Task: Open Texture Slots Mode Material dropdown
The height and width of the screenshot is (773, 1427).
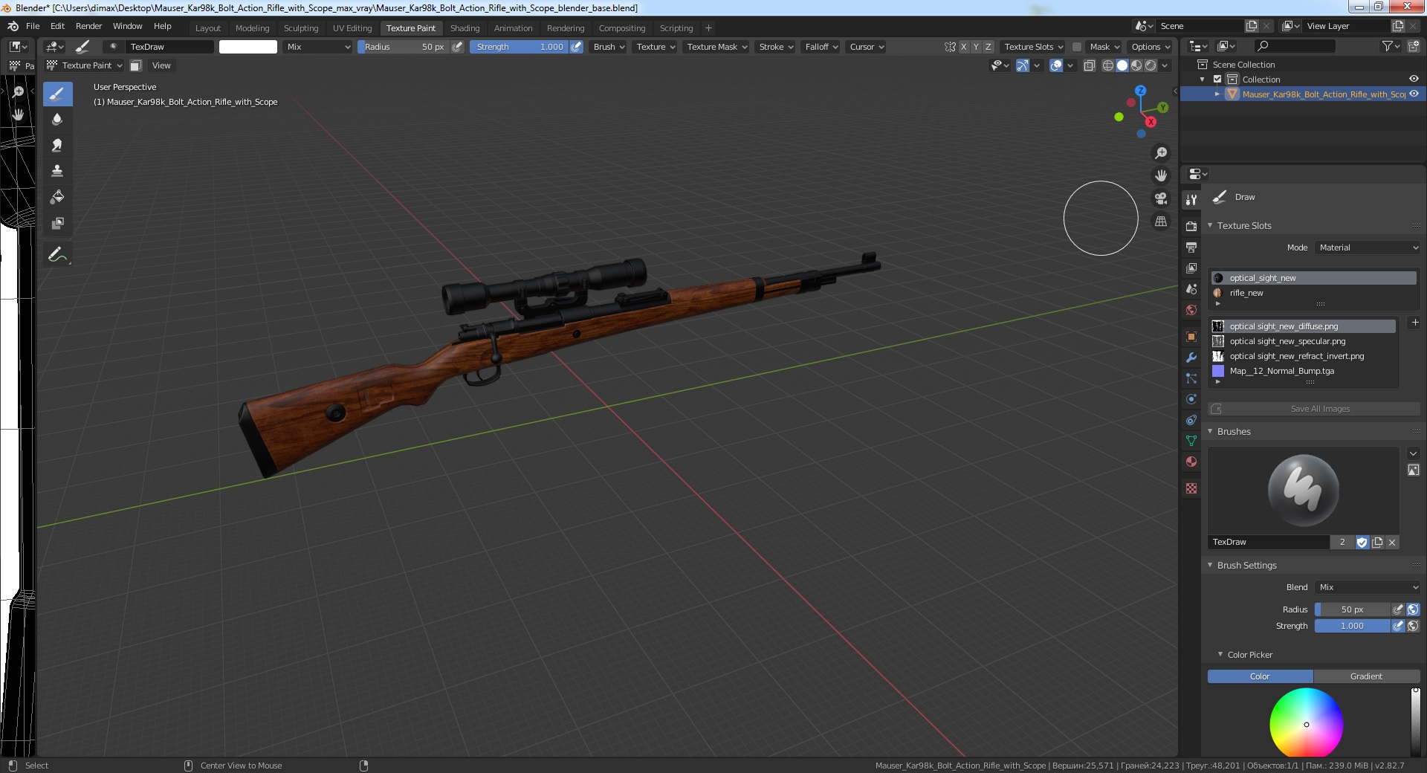Action: tap(1368, 248)
